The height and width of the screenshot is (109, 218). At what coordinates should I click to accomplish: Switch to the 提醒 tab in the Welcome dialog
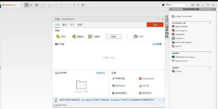coord(80,25)
